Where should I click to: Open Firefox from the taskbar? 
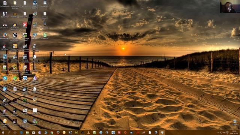58,132
